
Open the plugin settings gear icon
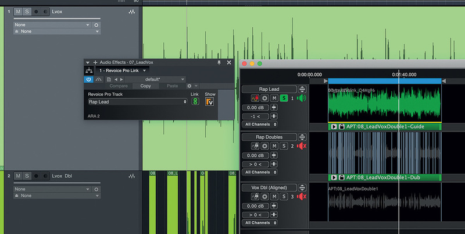tap(189, 86)
